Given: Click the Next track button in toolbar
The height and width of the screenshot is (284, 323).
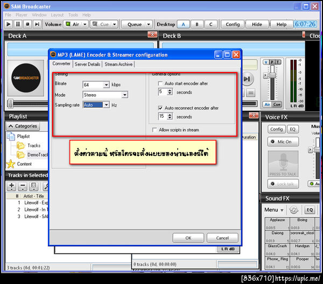Looking at the screenshot, I should 37,24.
